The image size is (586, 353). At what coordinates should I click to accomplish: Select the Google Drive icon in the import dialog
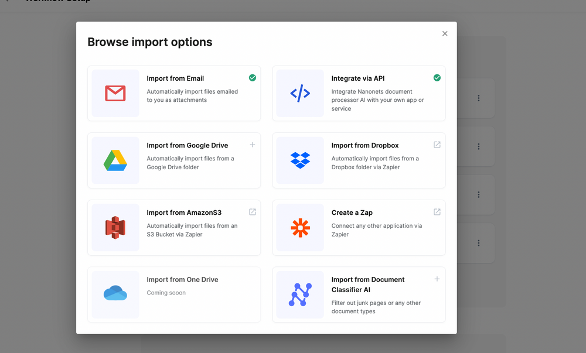click(115, 160)
